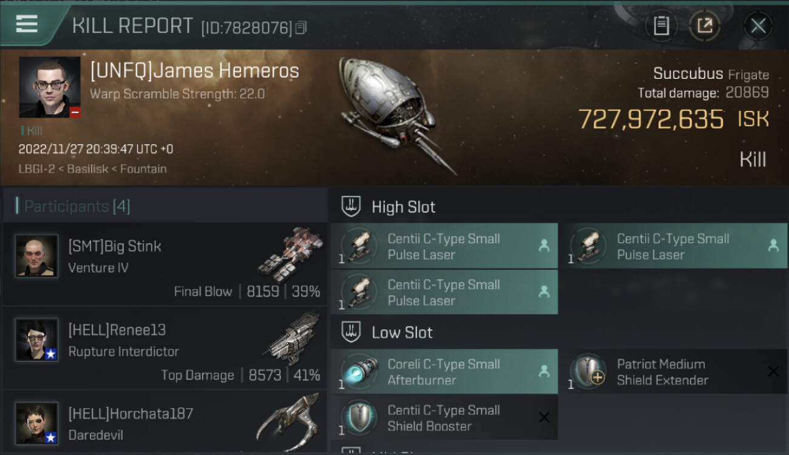
Task: Share the kill report externally
Action: (705, 25)
